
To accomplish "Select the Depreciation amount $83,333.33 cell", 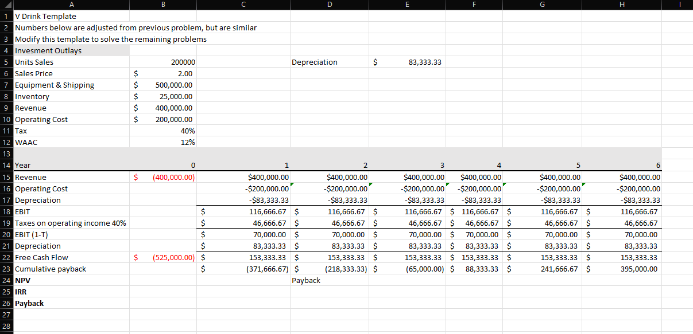I will tap(407, 62).
